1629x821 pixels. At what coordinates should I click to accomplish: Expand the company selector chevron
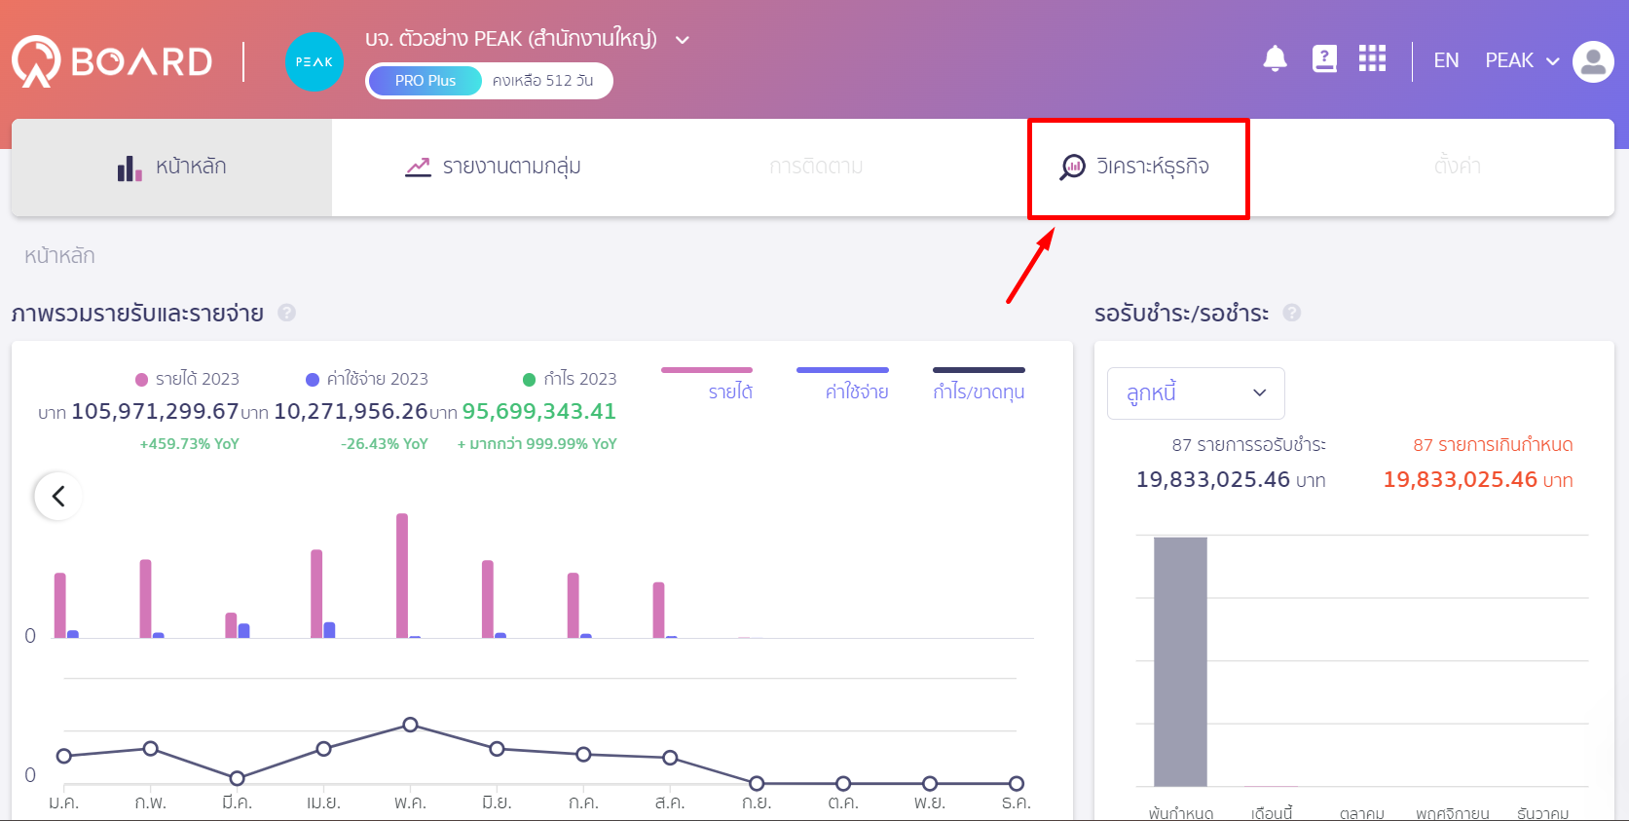(x=683, y=40)
